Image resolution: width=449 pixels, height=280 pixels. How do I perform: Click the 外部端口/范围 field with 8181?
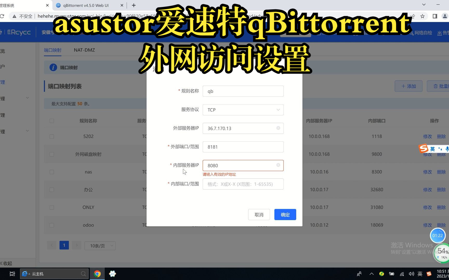pos(243,147)
